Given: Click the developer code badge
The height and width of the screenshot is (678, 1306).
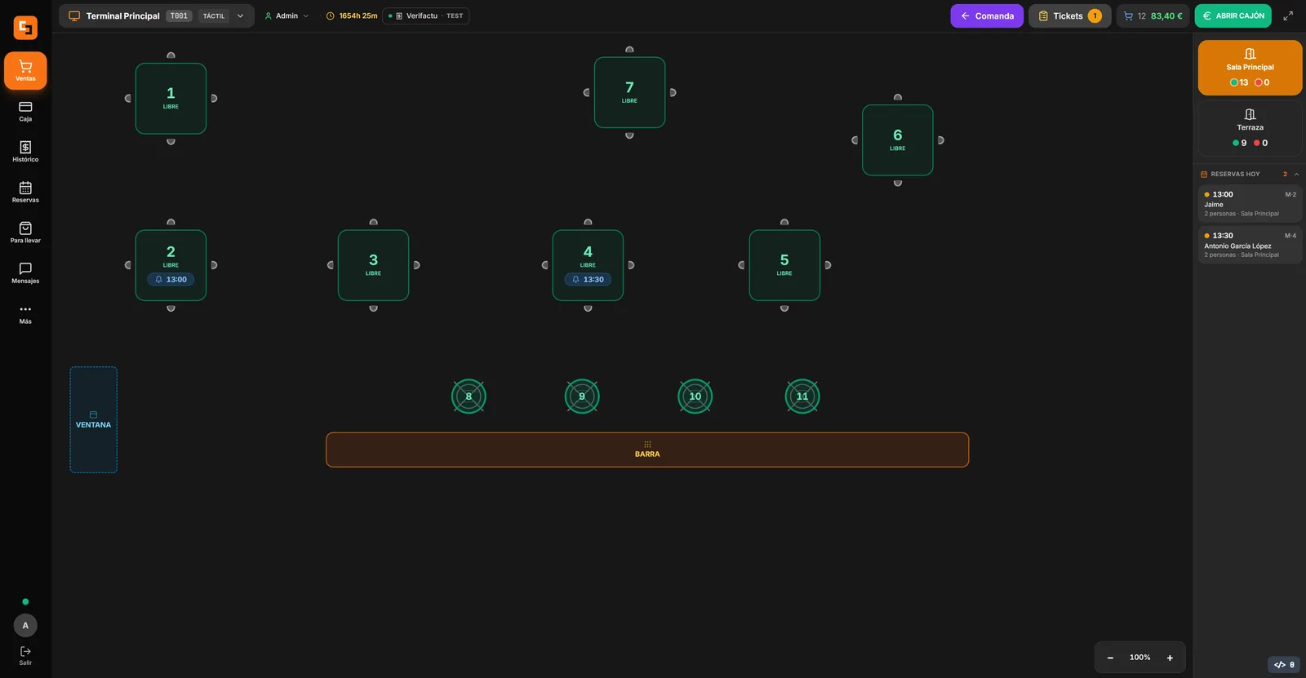Looking at the screenshot, I should pyautogui.click(x=1284, y=664).
